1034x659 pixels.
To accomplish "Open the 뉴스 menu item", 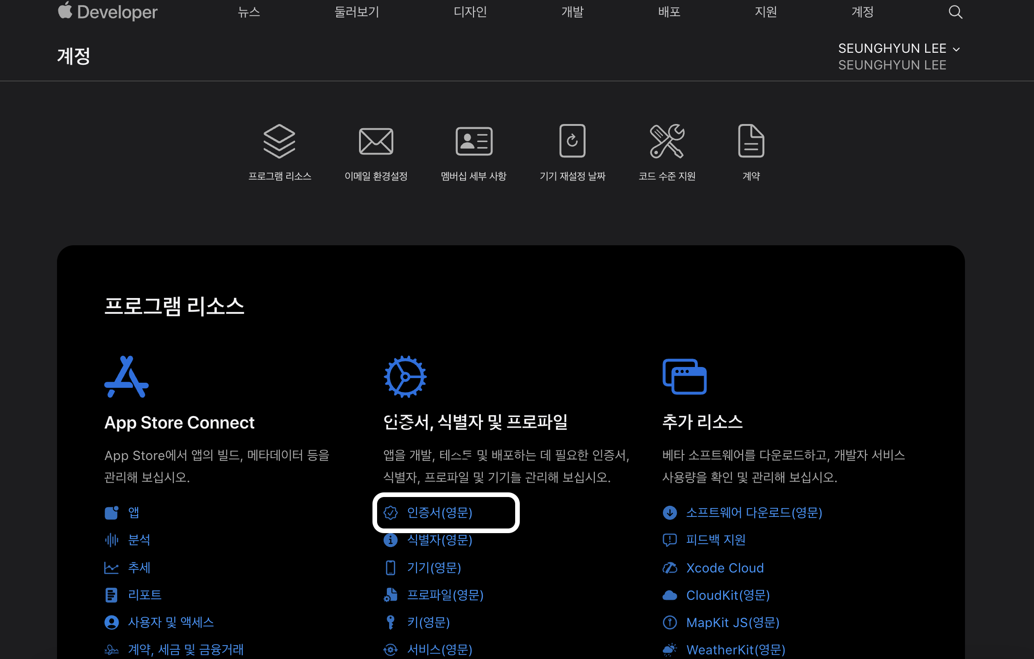I will point(249,12).
